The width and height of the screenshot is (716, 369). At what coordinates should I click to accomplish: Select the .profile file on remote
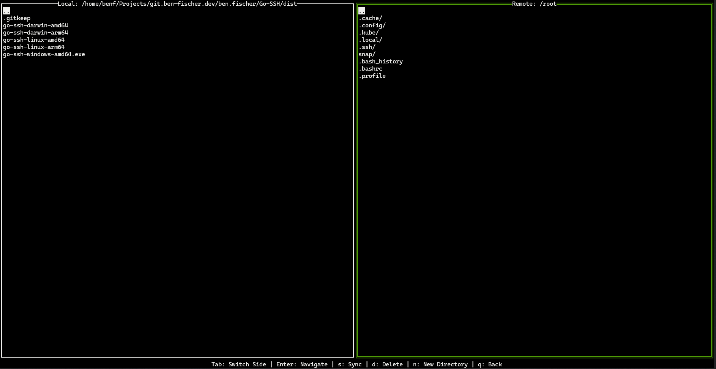click(x=372, y=76)
